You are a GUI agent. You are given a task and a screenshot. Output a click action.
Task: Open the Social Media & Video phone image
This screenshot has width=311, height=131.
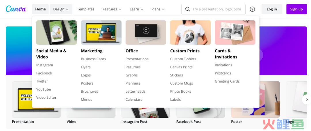[56, 33]
